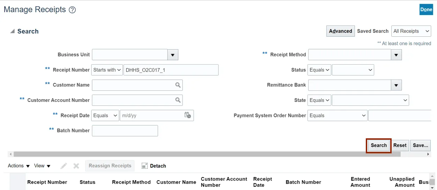The image size is (437, 190).
Task: Open the Saved Search dropdown
Action: pos(411,31)
